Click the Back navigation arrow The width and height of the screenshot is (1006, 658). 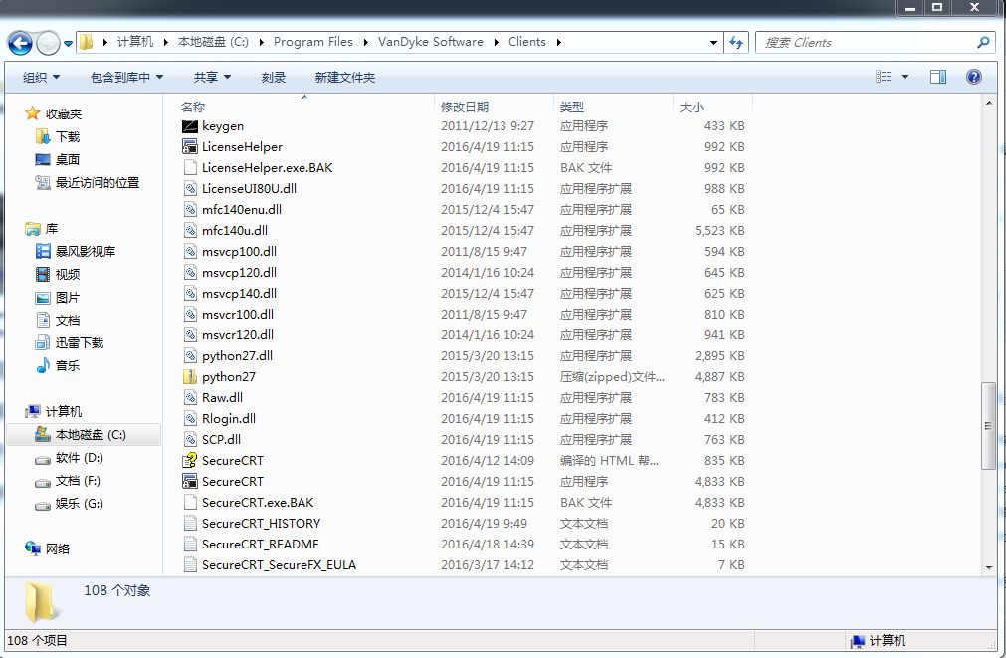(x=20, y=43)
